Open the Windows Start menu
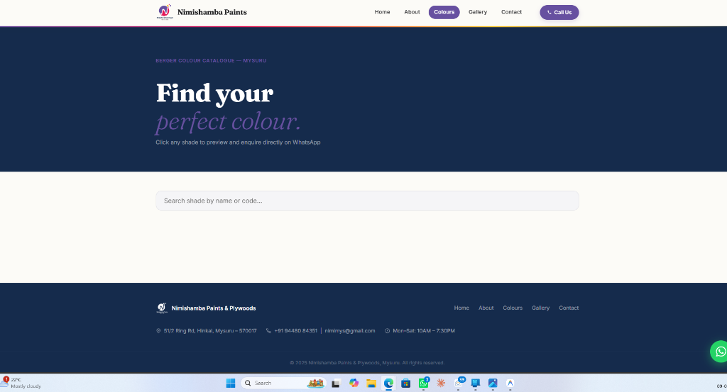The height and width of the screenshot is (392, 727). [x=231, y=383]
